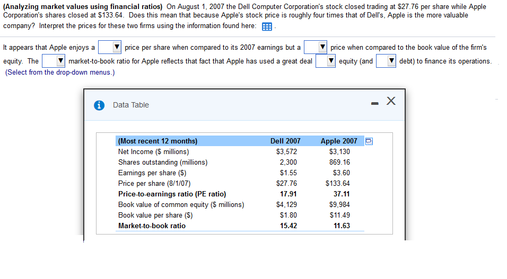Open dropdown before 'price when compared to the book value'
This screenshot has height=279, width=507.
(315, 47)
